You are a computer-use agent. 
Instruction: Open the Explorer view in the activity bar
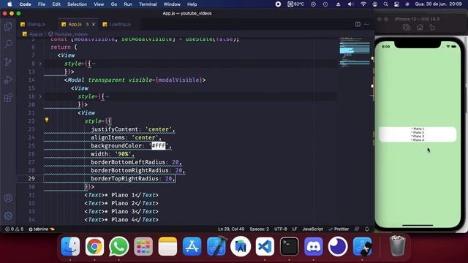(8, 26)
